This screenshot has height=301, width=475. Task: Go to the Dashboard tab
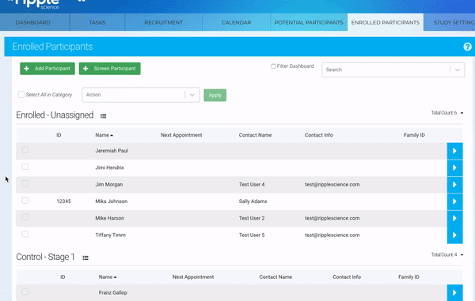[32, 22]
